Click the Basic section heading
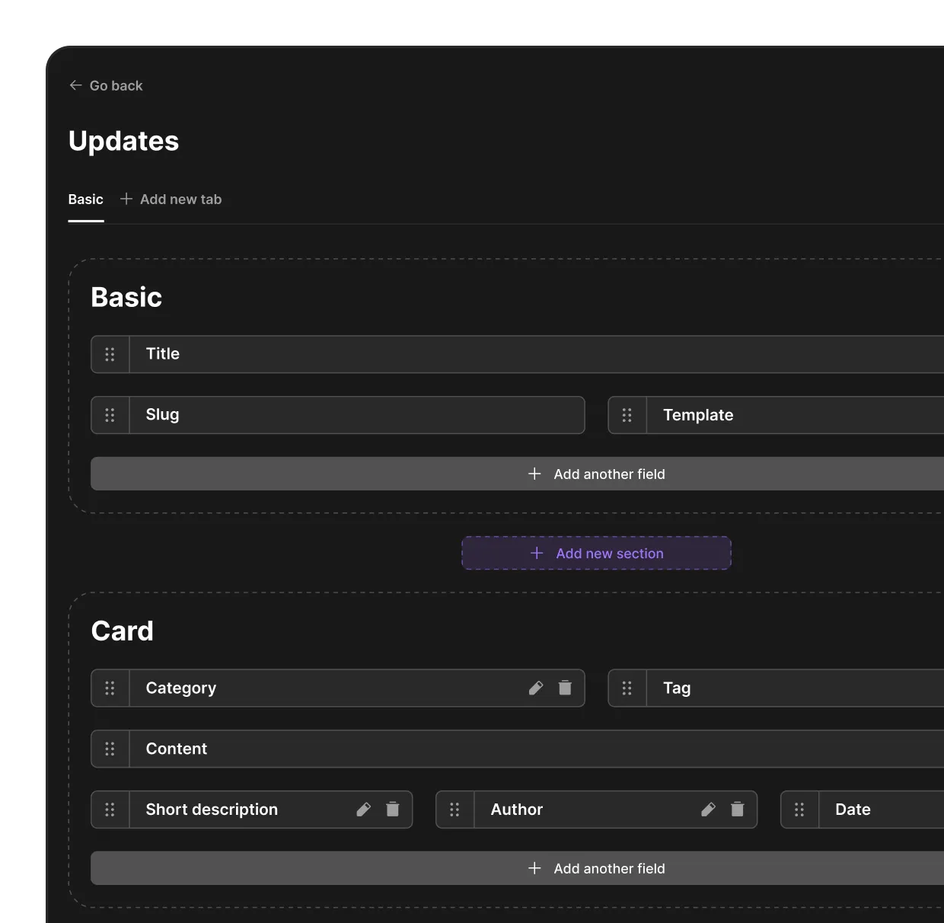This screenshot has width=944, height=923. point(126,297)
